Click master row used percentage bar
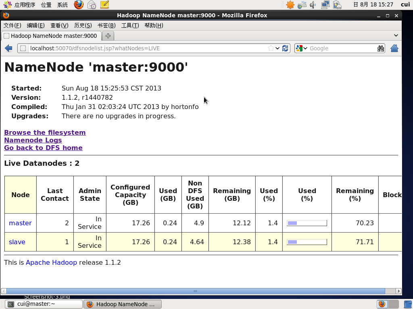 307,223
